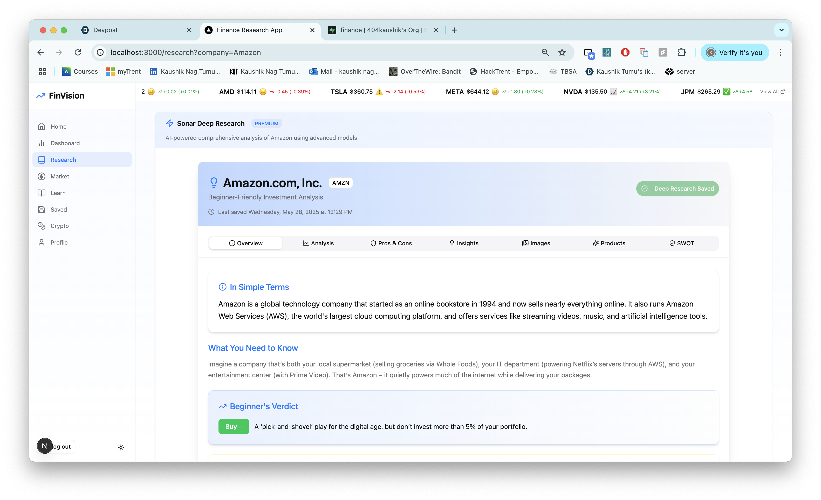Bookmark this page with the star icon
The height and width of the screenshot is (500, 821).
562,52
